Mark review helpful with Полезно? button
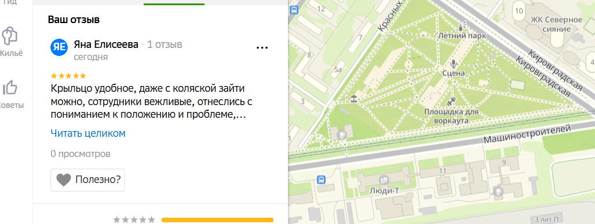The image size is (595, 224). point(87,180)
